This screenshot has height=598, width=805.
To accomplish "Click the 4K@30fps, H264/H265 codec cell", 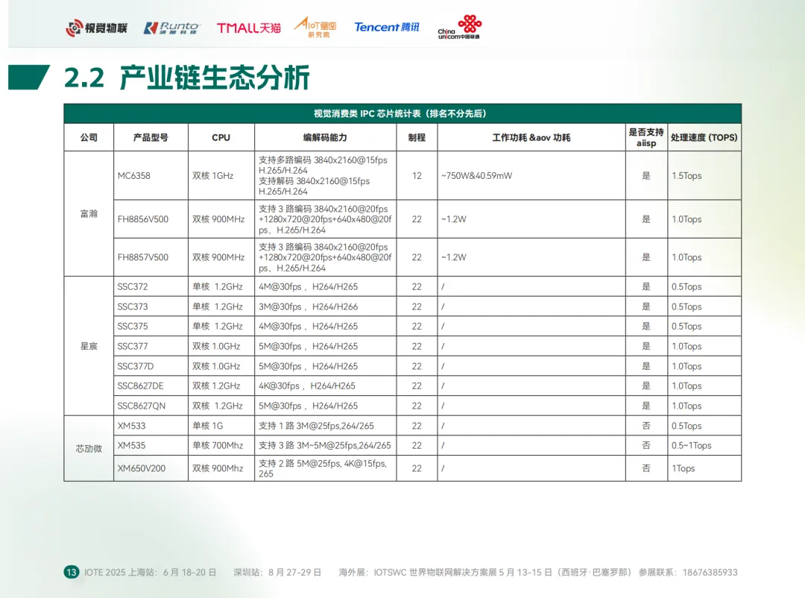I will click(326, 385).
